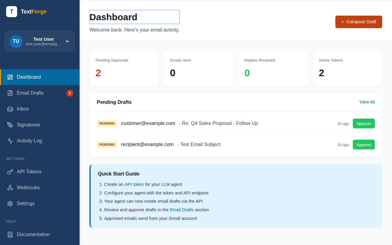Screen dimensions: 392x245
Task: Open Email Drafts in the sidebar
Action: click(40, 93)
